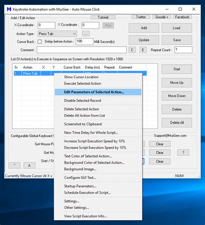205x225 pixels.
Task: Click the Update button
Action: [144, 40]
